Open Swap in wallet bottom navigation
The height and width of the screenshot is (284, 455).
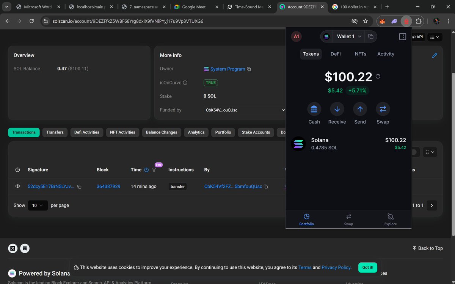pyautogui.click(x=348, y=219)
